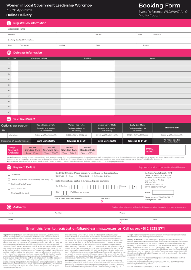The image size is (191, 270).
Task: Click Event Reference WLGW0421A - O text
Action: [163, 12]
